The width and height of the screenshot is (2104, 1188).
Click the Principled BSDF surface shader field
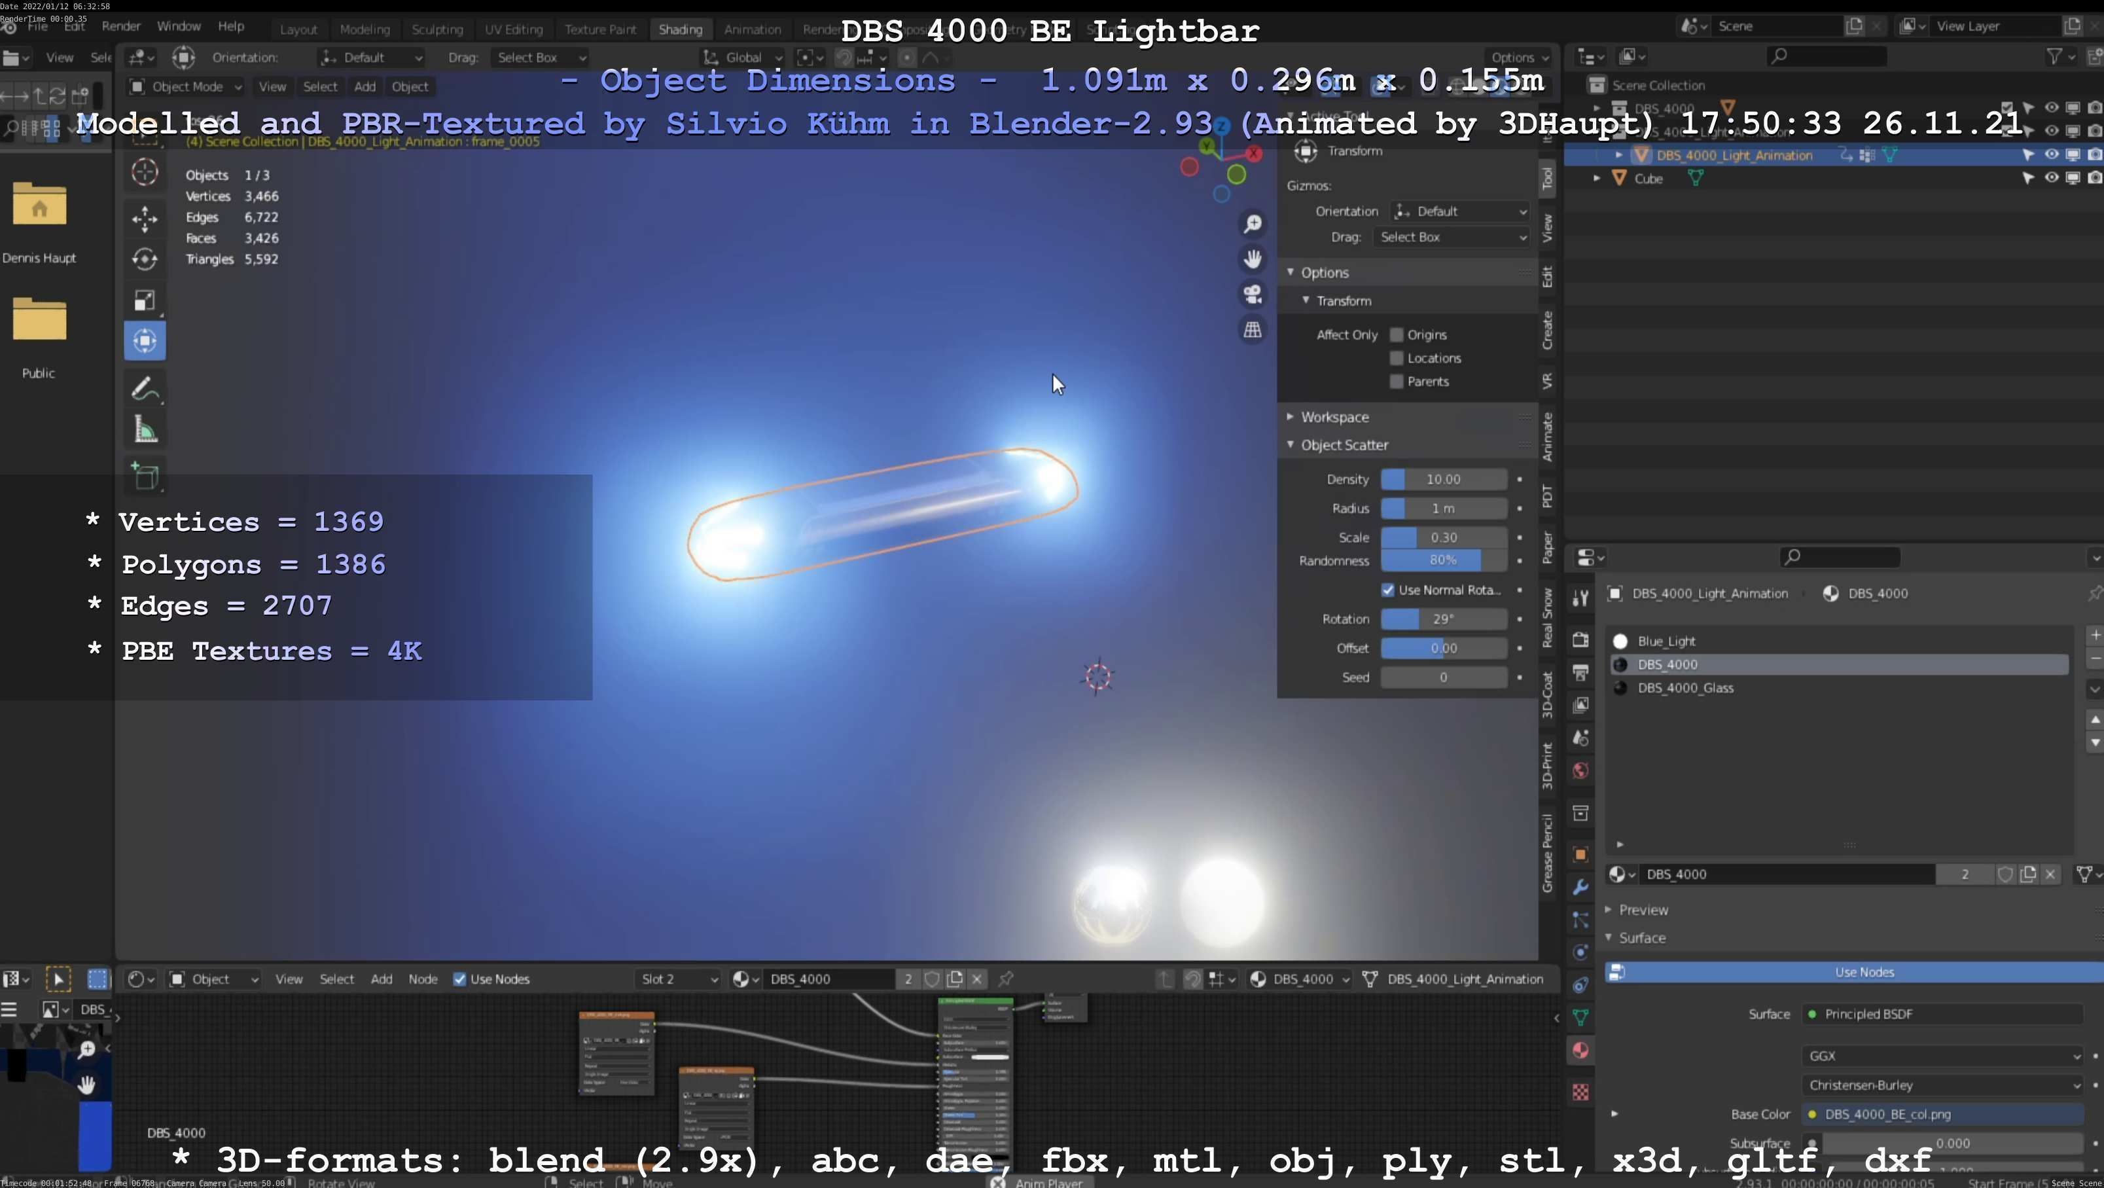[x=1942, y=1014]
